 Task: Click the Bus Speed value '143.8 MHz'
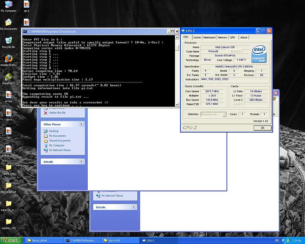click(212, 100)
